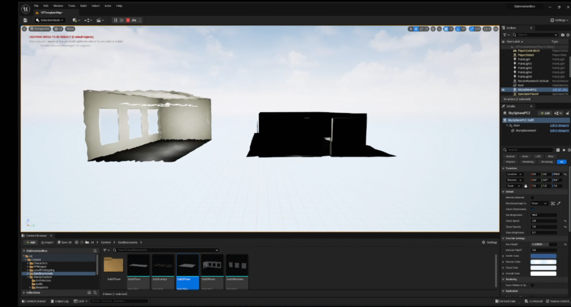The image size is (571, 307).
Task: Click the Zenith Color swatch
Action: [544, 256]
